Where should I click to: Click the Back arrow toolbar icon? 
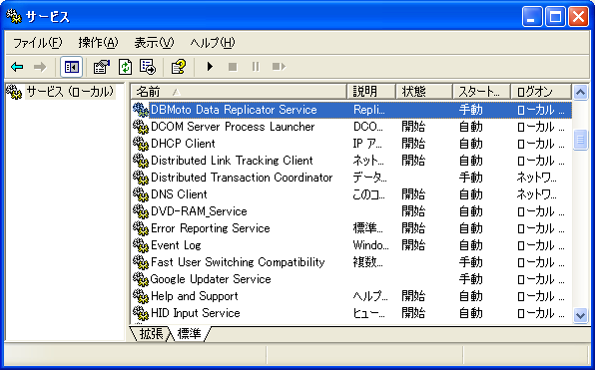17,67
